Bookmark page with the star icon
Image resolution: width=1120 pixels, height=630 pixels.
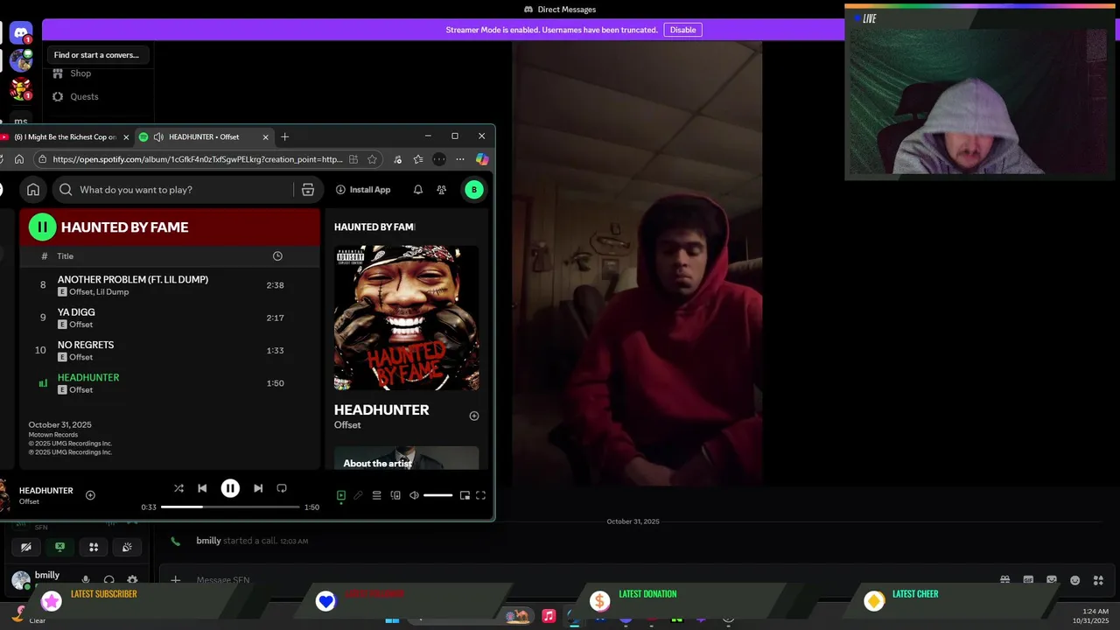[x=372, y=159]
